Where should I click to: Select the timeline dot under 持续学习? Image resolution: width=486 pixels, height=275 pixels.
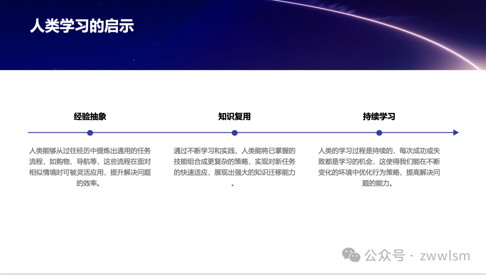378,133
